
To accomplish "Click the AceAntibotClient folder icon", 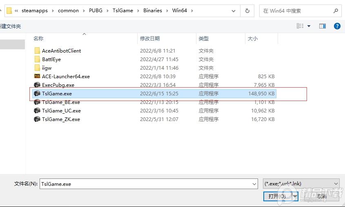I will 37,51.
